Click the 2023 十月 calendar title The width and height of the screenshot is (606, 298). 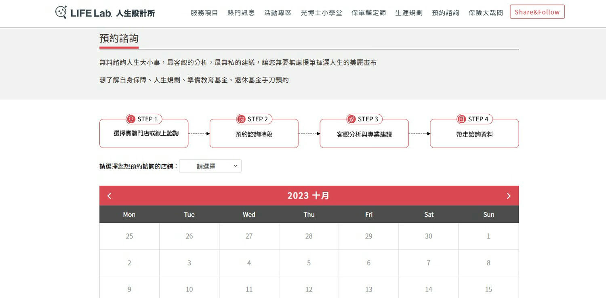coord(309,196)
